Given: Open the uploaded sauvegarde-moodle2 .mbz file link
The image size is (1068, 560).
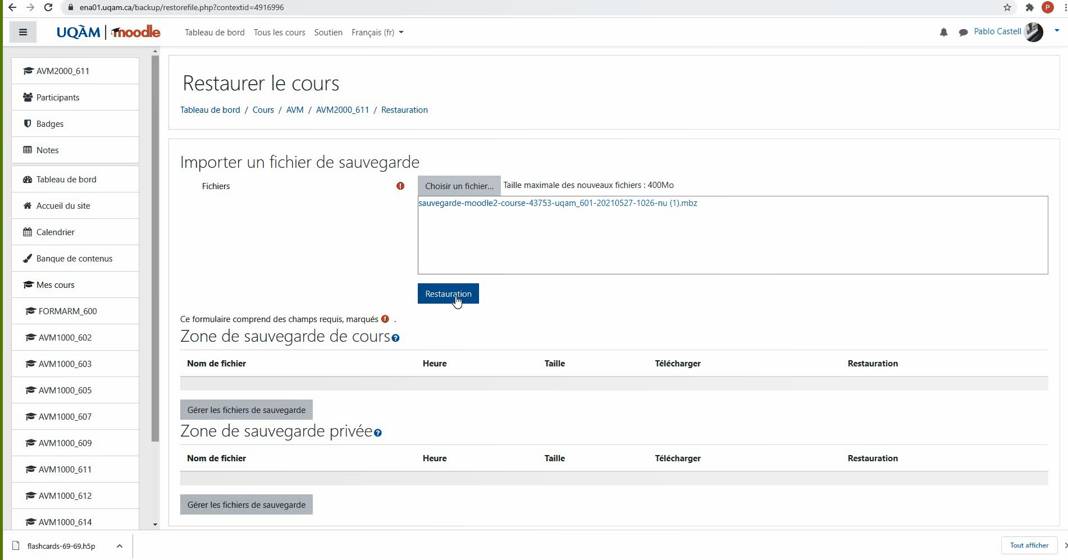Looking at the screenshot, I should [x=558, y=203].
